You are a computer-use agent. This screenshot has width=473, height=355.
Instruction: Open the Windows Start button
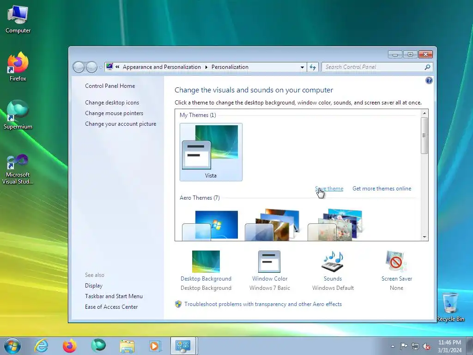pos(12,346)
